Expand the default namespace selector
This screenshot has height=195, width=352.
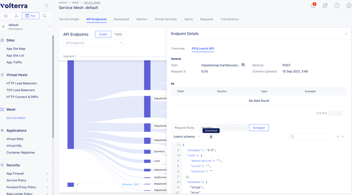[x=50, y=27]
